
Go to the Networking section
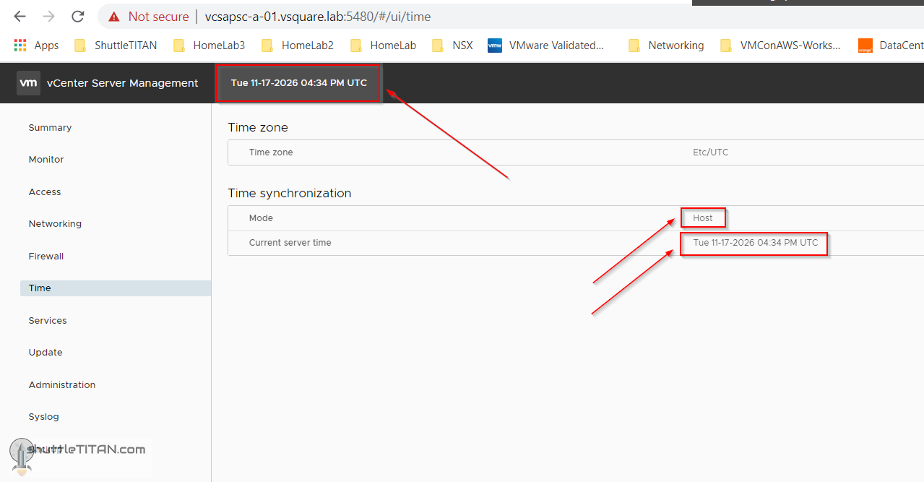coord(55,224)
